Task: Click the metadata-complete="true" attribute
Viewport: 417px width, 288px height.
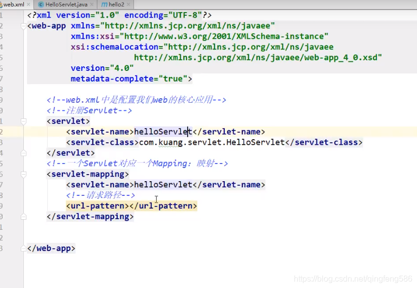Action: (x=129, y=79)
